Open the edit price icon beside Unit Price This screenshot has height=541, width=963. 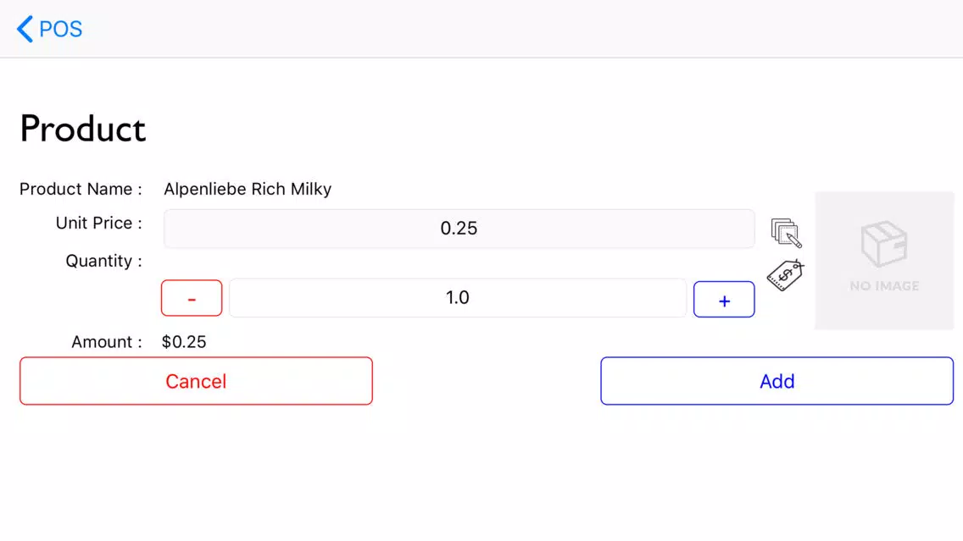click(786, 233)
